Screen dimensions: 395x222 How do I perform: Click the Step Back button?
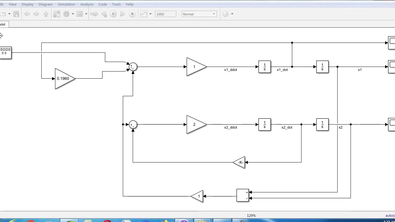tap(104, 14)
